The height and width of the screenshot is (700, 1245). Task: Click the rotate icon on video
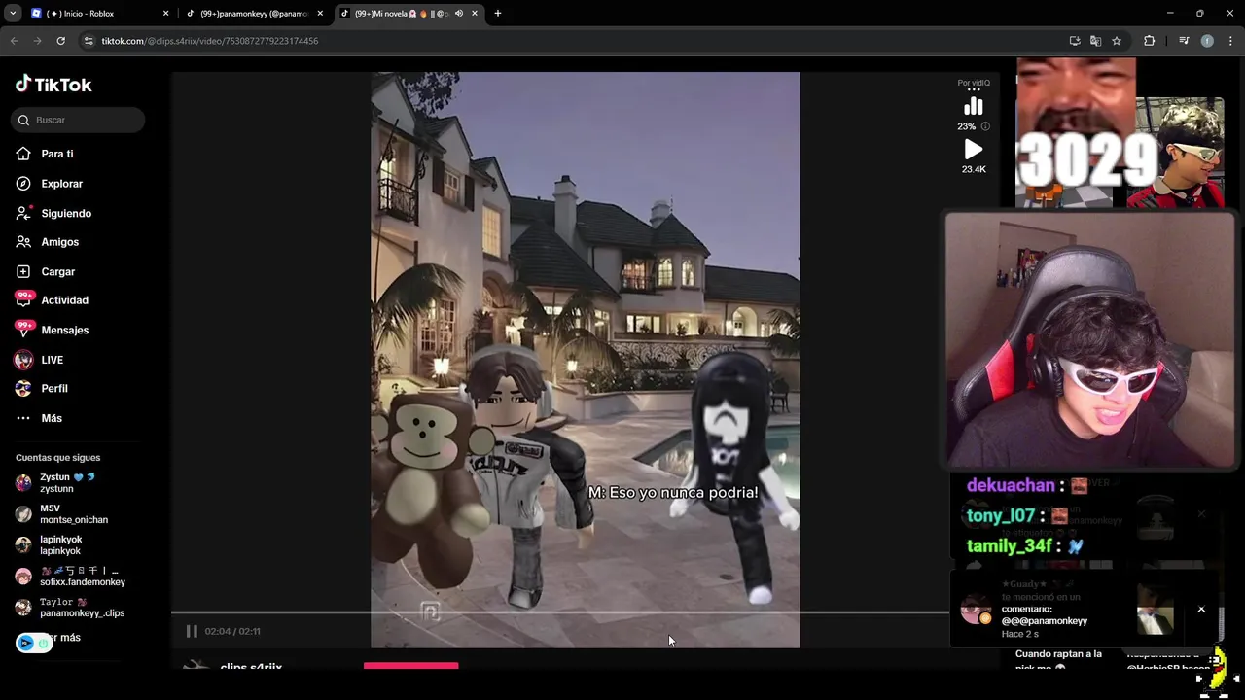tap(430, 612)
